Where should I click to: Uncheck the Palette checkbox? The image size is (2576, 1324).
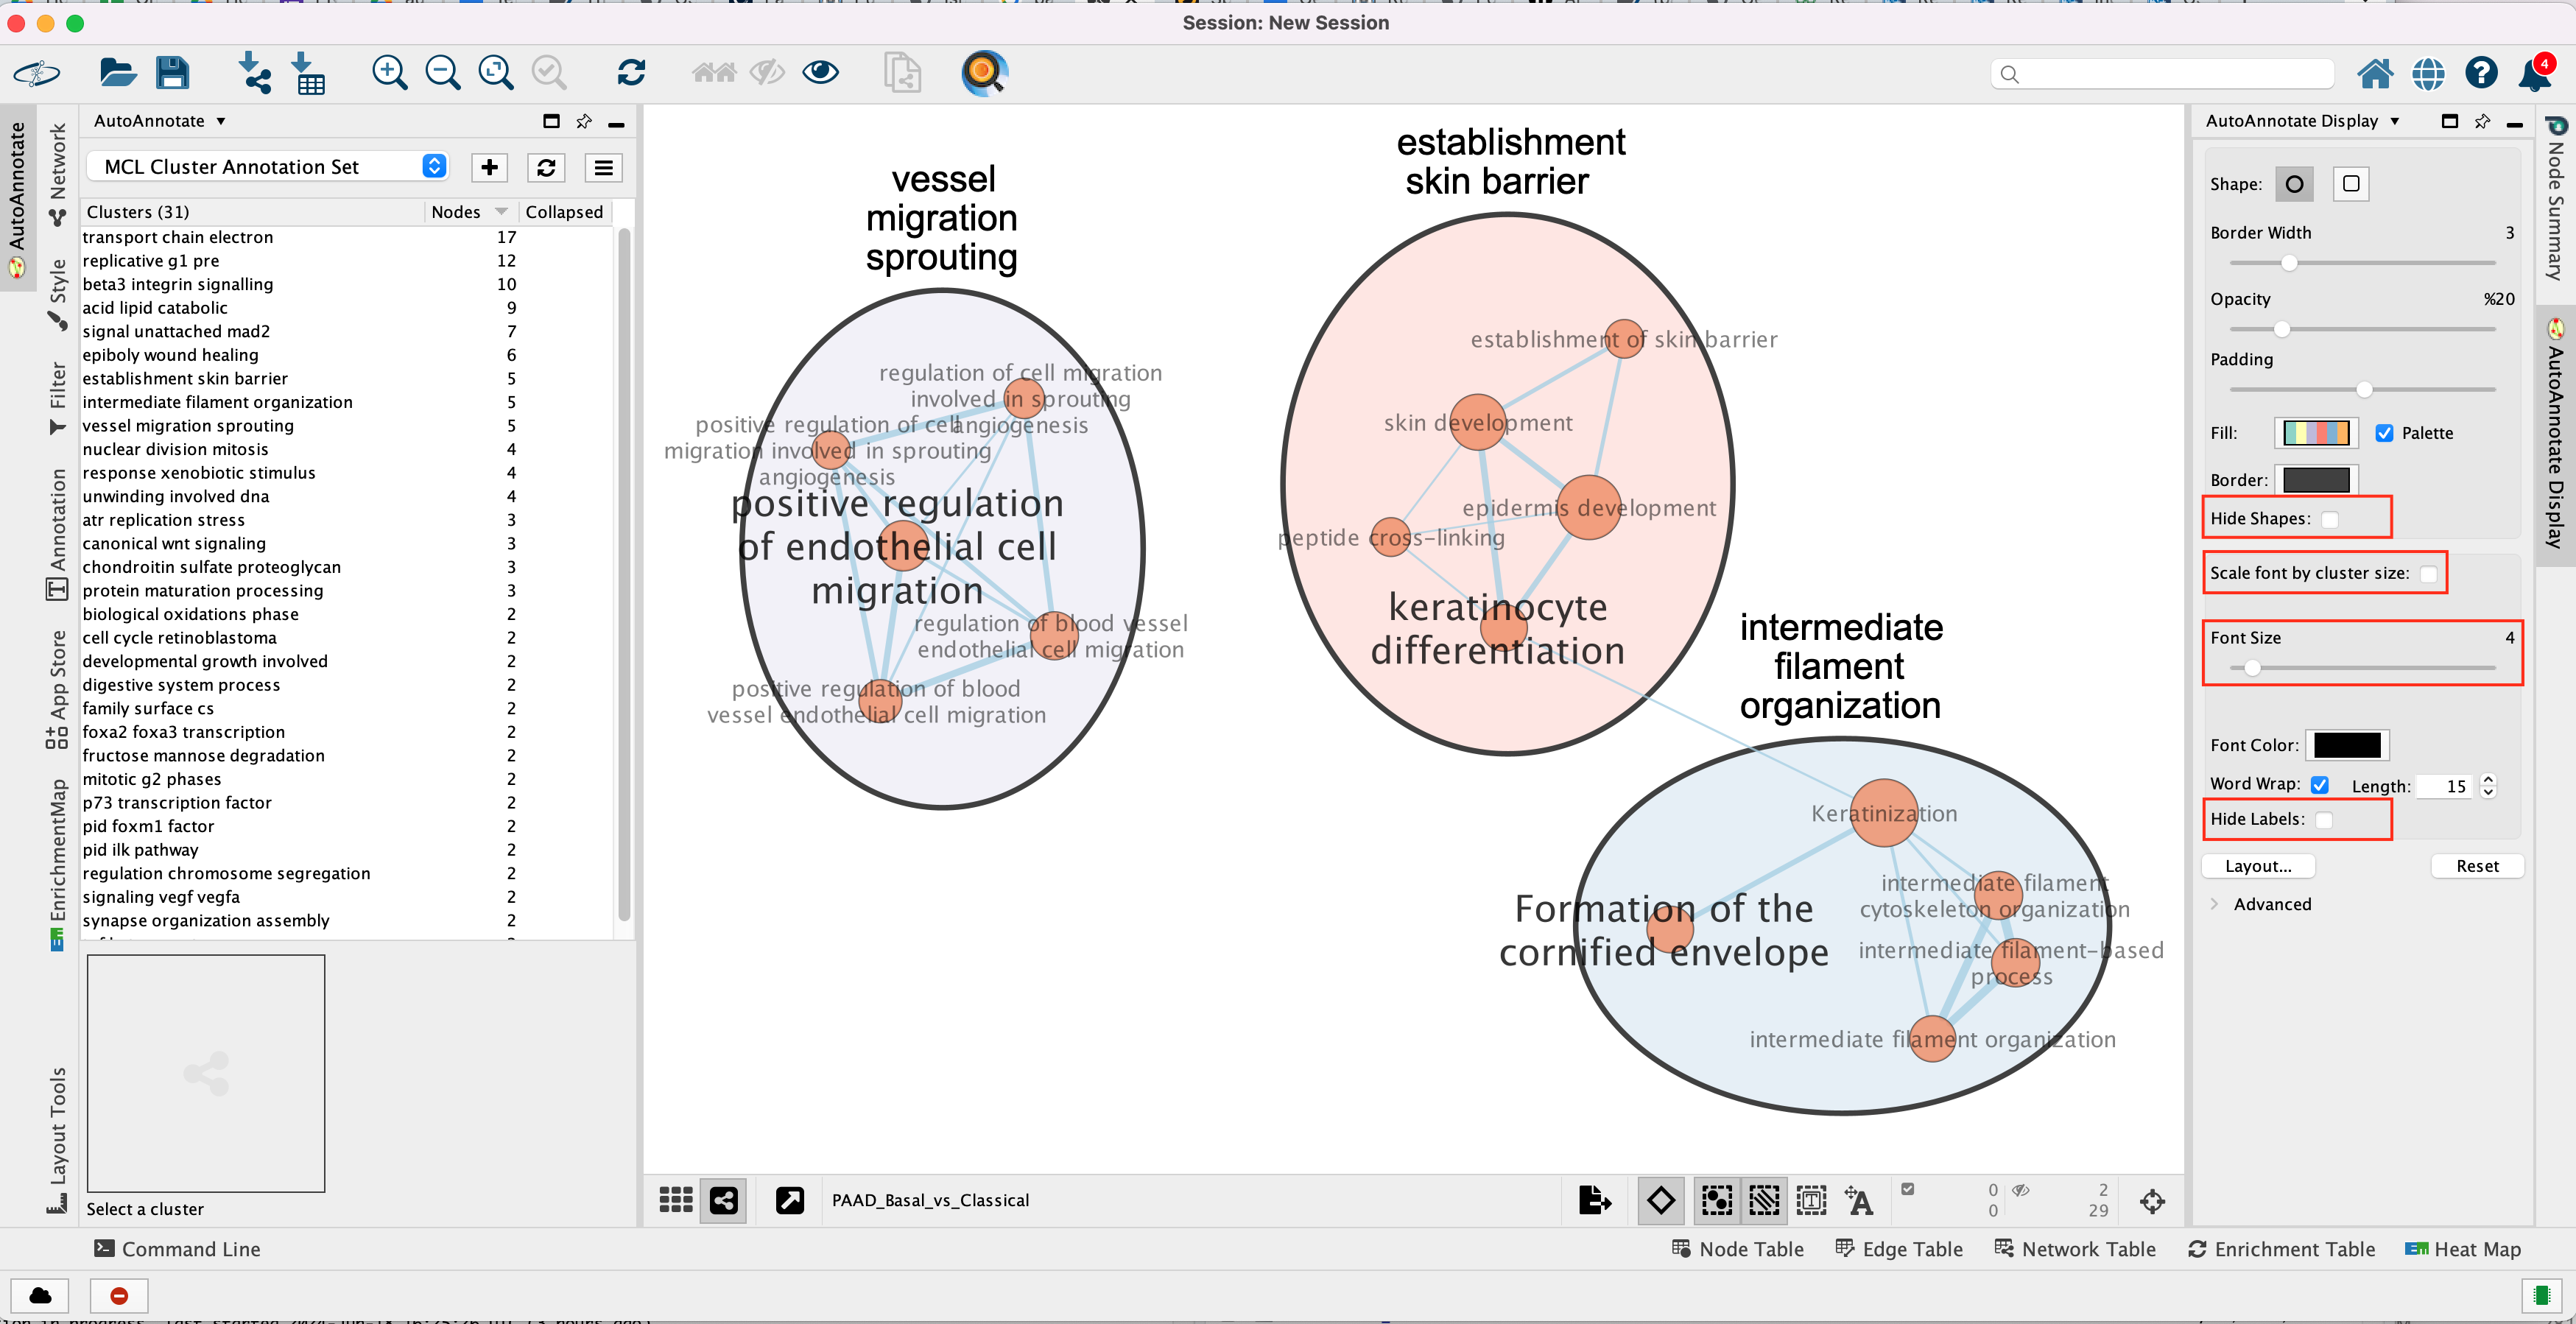point(2384,433)
